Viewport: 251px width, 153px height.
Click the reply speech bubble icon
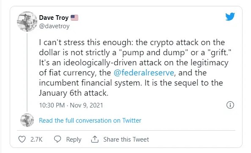click(x=58, y=139)
